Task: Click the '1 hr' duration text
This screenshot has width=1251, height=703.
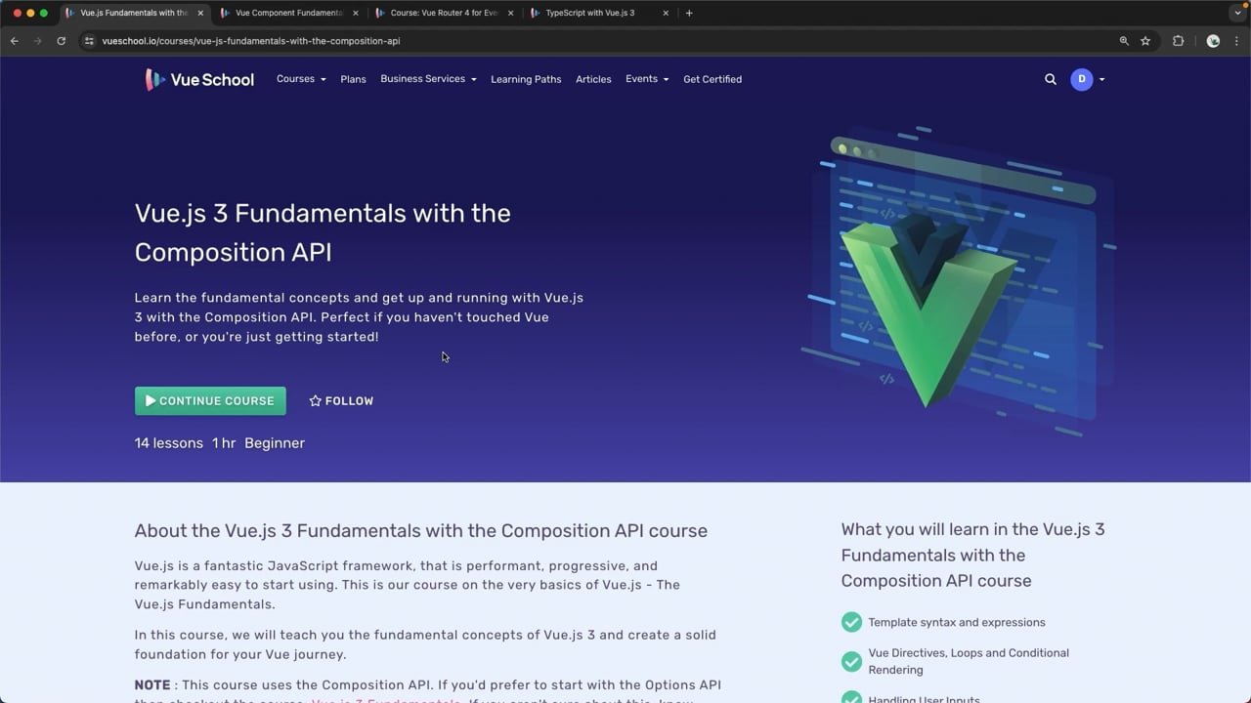Action: pyautogui.click(x=224, y=443)
